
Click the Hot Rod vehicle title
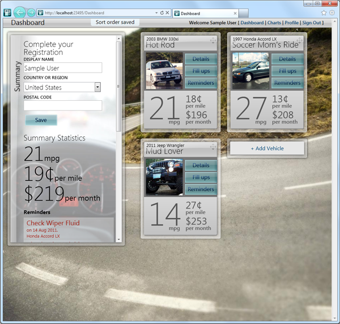[x=160, y=45]
